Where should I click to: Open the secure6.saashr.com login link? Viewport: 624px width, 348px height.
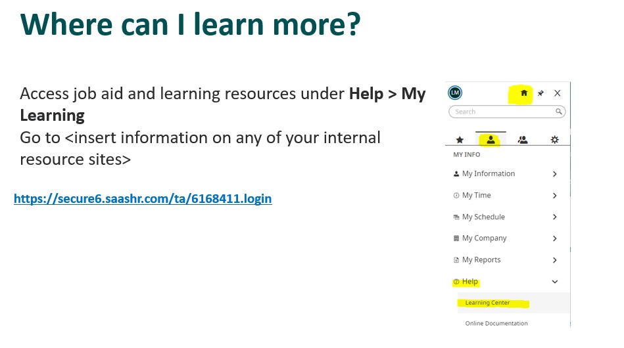tap(143, 198)
